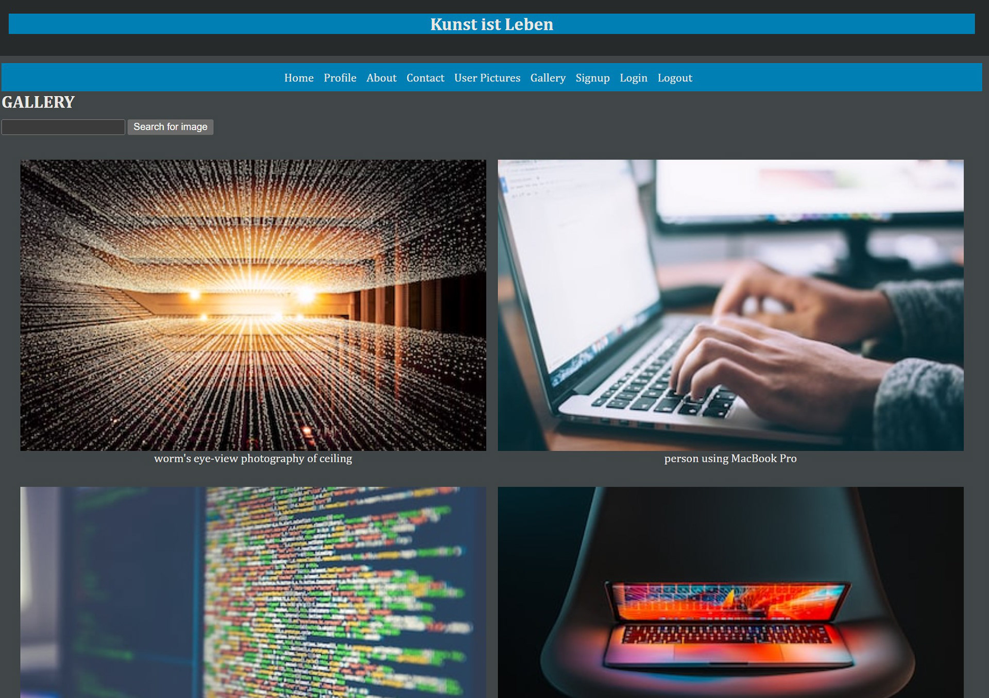Screen dimensions: 989x698
Task: Click the person using MacBook Pro caption
Action: point(730,458)
